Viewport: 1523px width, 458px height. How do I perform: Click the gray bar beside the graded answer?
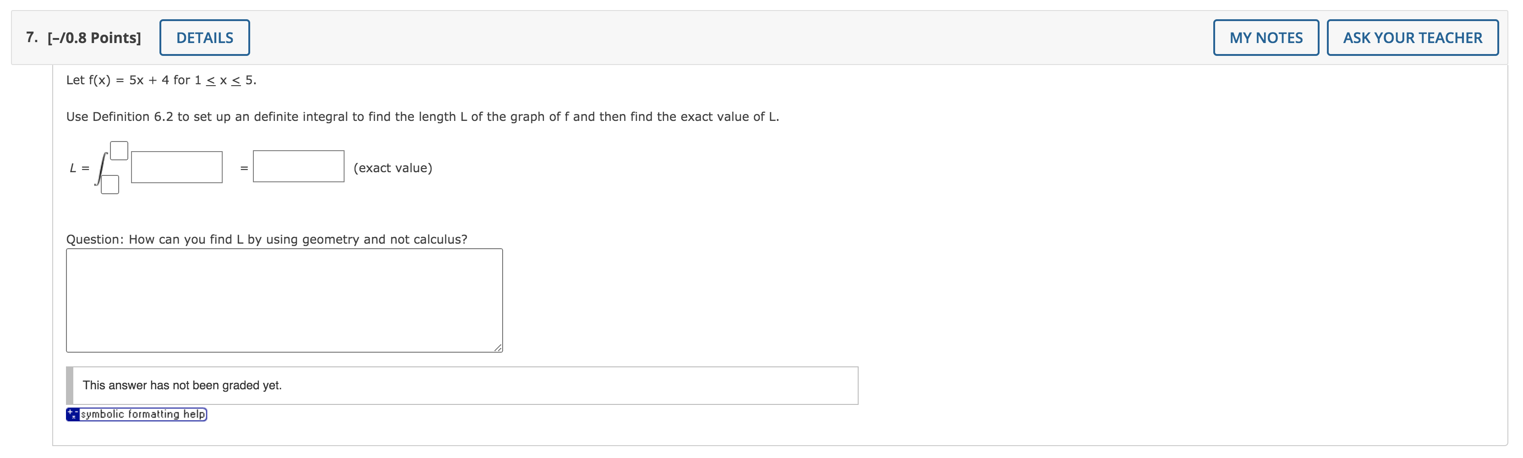(71, 385)
